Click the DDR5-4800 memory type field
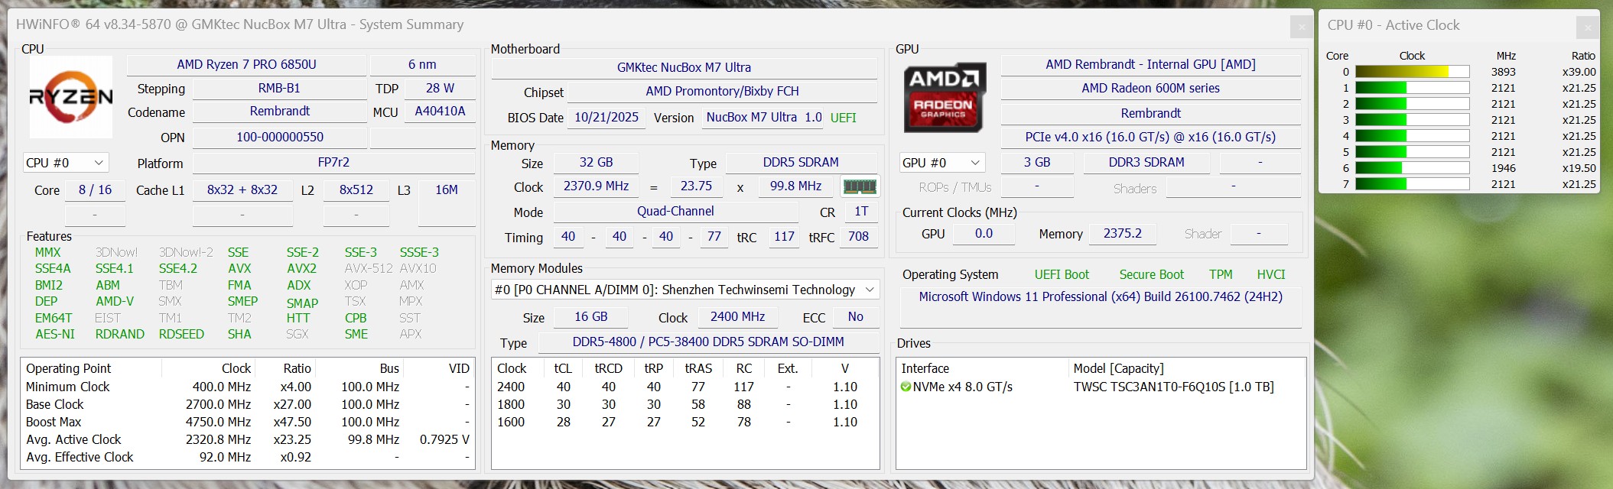 707,342
